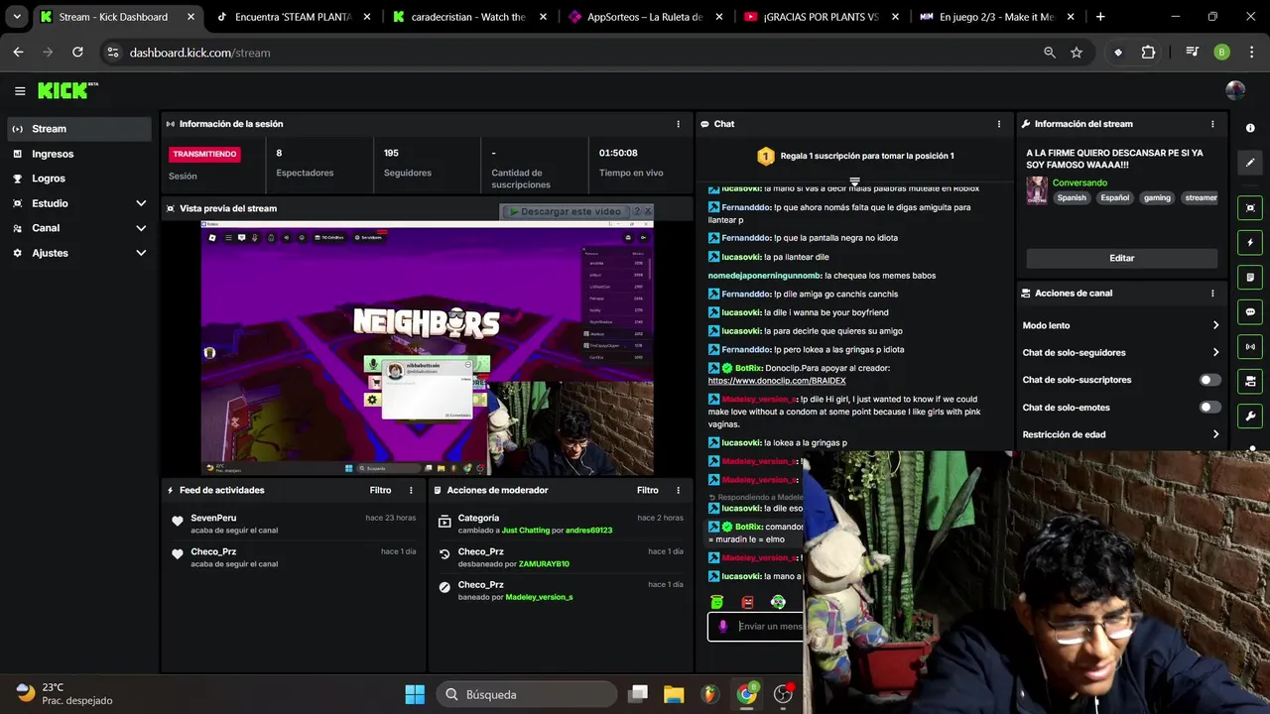
Task: Open the Chrome profile avatar button
Action: click(x=1221, y=53)
